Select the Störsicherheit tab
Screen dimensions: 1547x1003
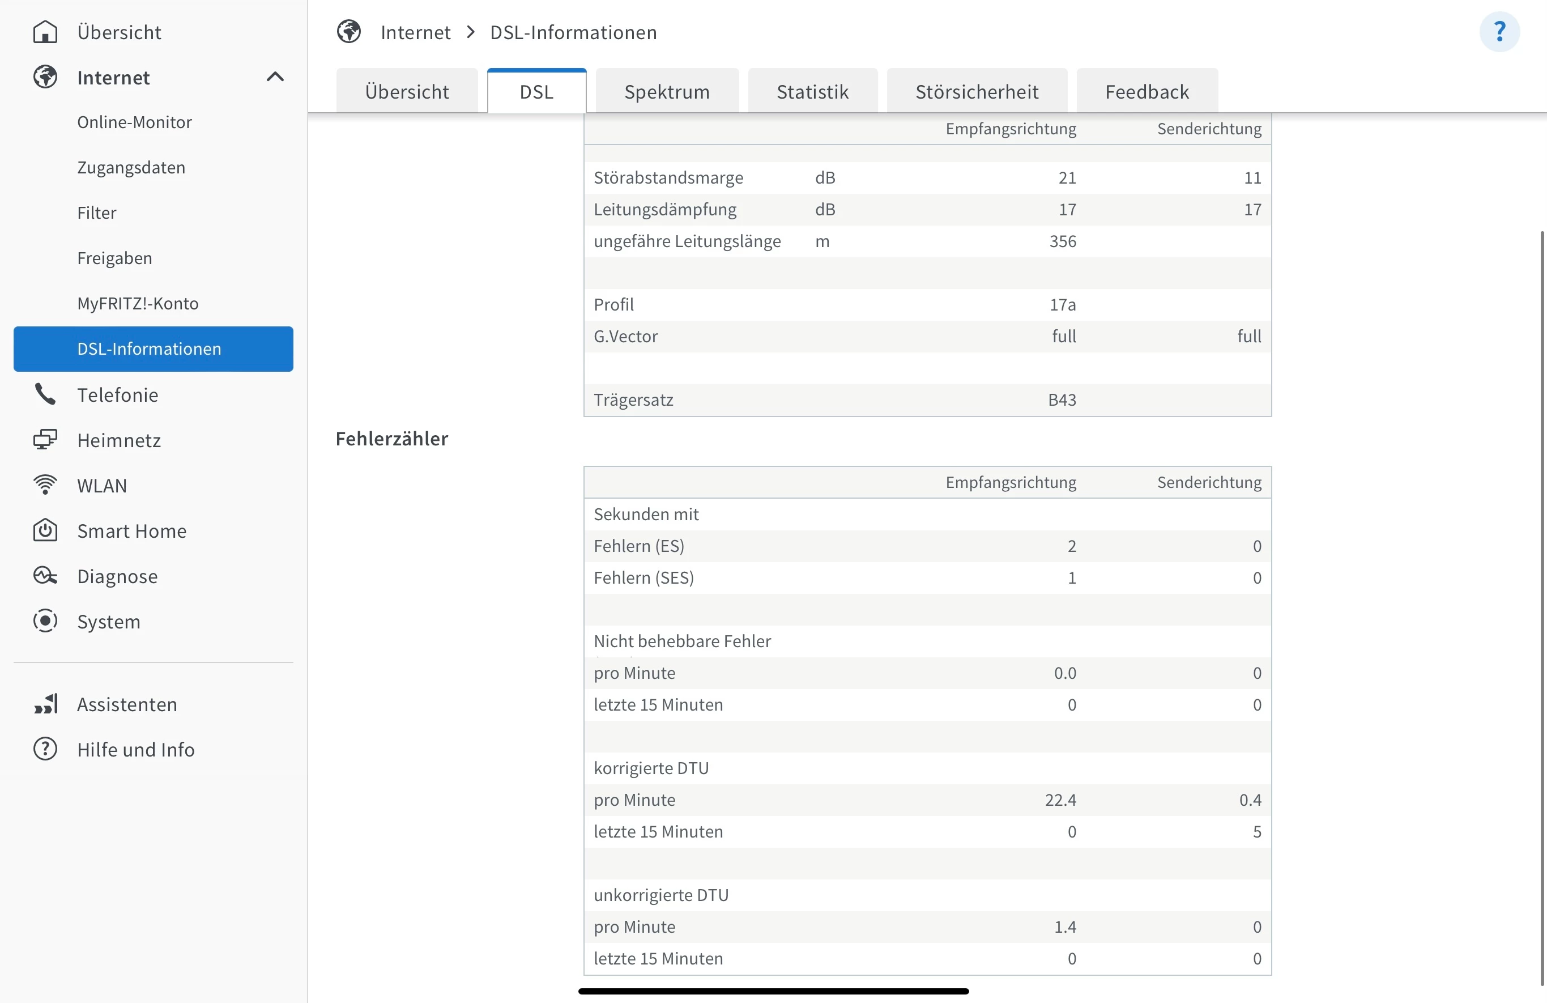[977, 92]
